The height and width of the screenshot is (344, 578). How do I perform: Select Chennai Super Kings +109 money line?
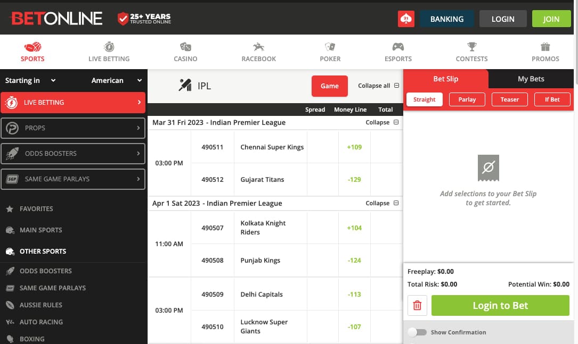(x=354, y=147)
